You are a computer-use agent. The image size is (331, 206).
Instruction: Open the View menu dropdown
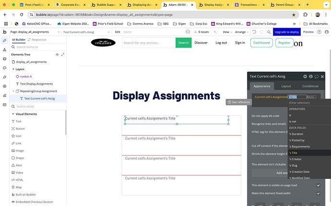coord(227,32)
